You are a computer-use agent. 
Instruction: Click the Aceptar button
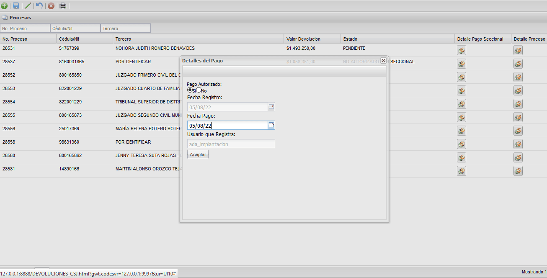(198, 154)
